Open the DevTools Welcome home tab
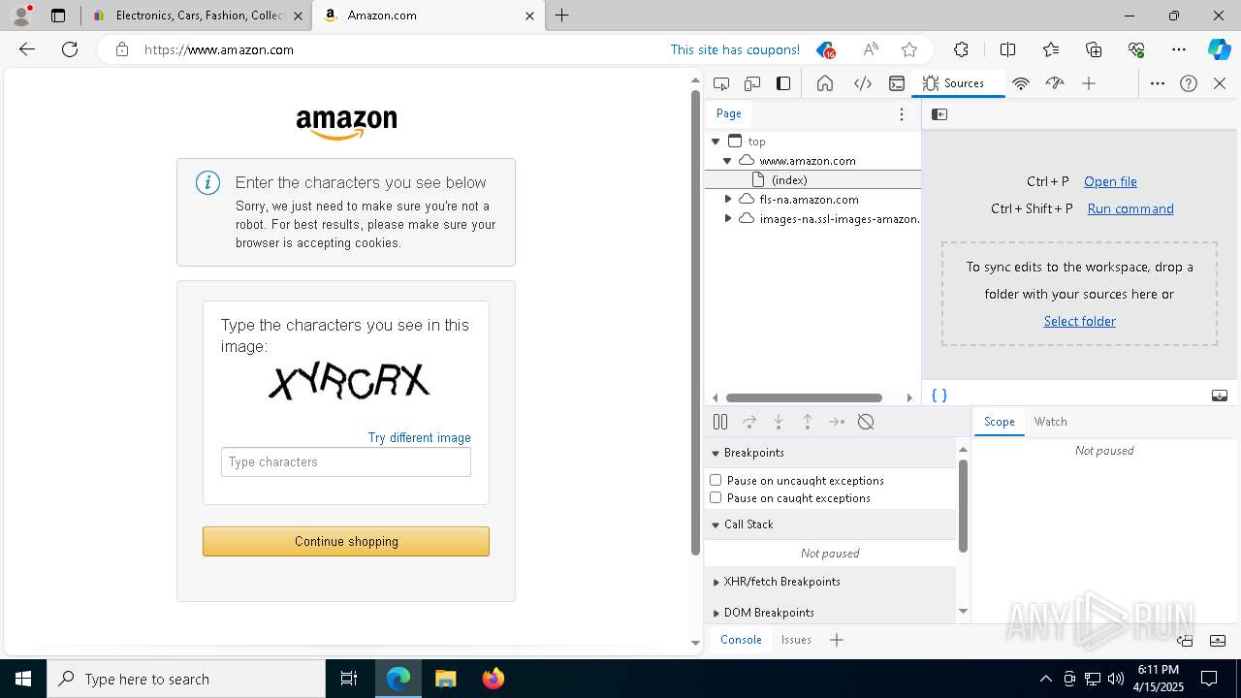The width and height of the screenshot is (1241, 698). point(825,83)
